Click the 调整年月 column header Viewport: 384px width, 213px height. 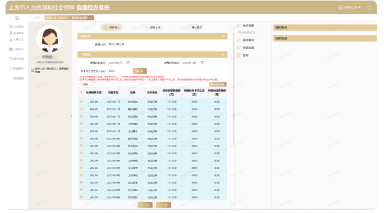(x=113, y=93)
